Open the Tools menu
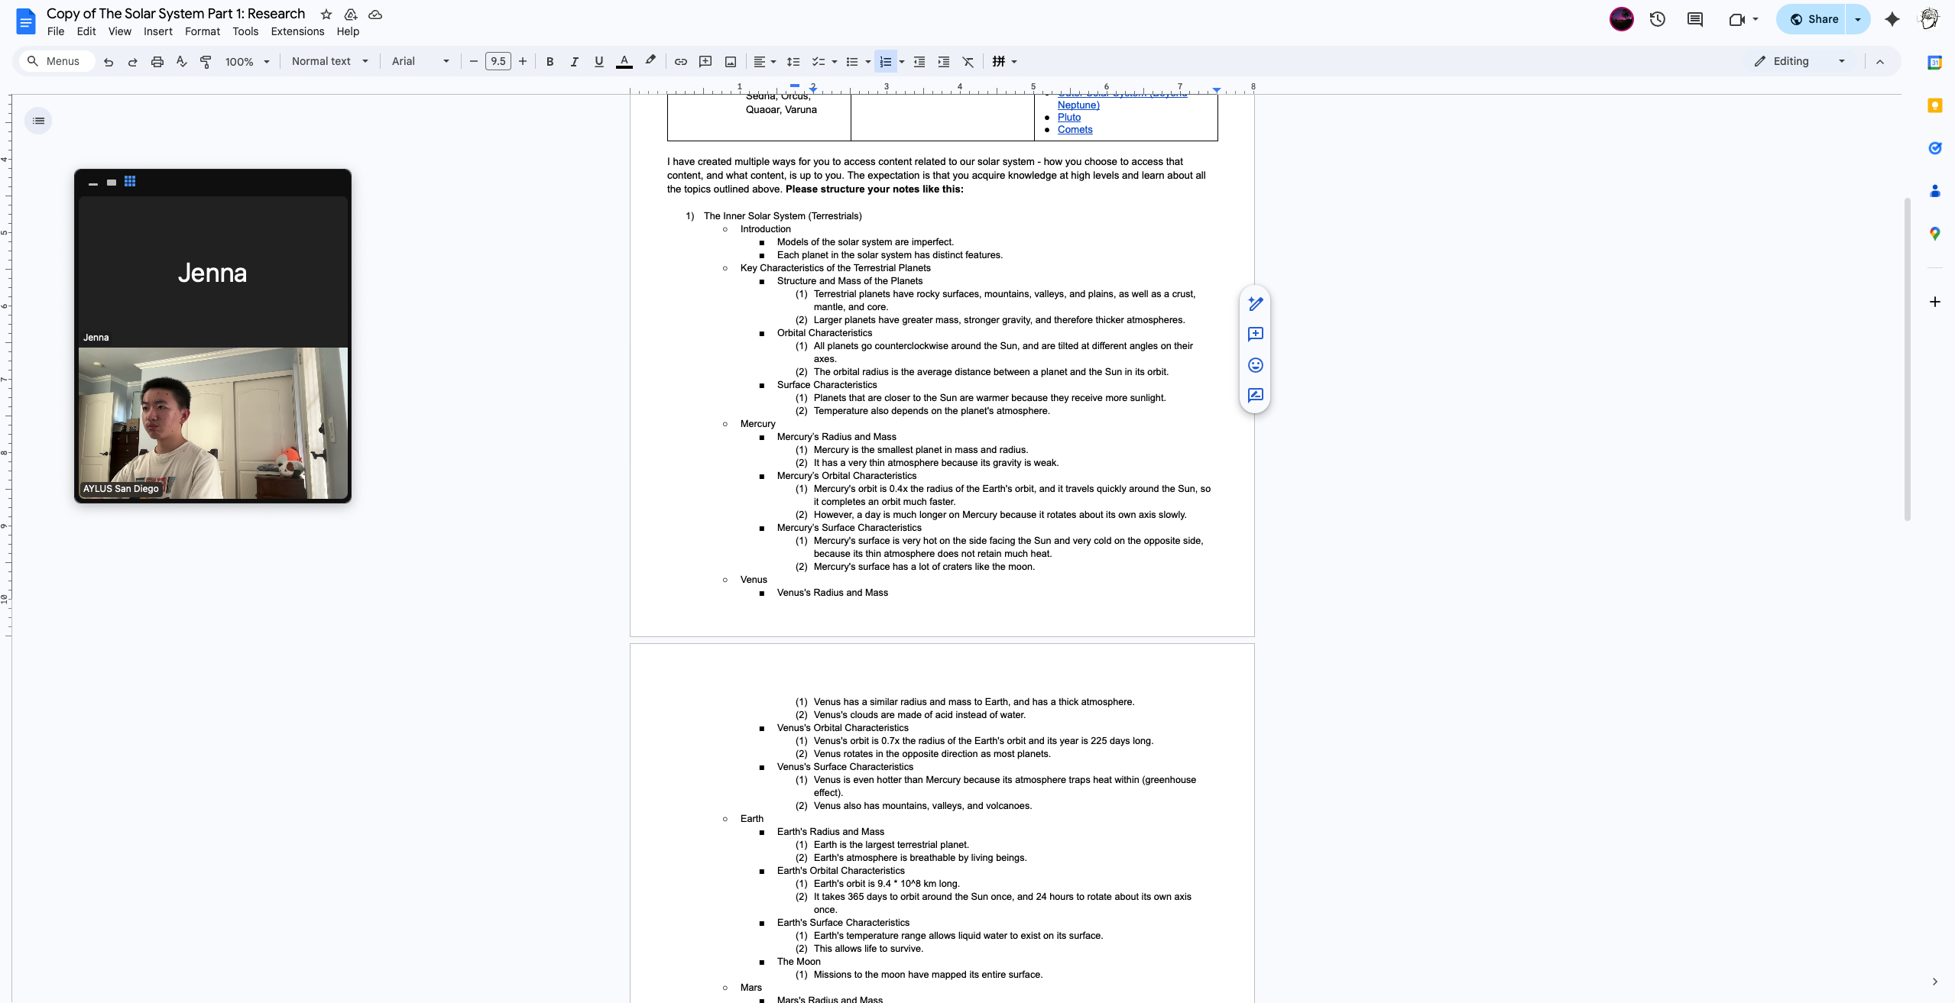1955x1003 pixels. [245, 31]
